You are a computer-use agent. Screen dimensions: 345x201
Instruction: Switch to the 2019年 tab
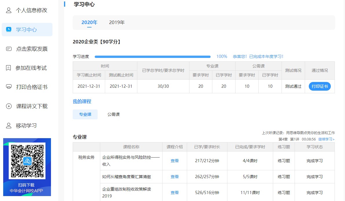(x=116, y=22)
